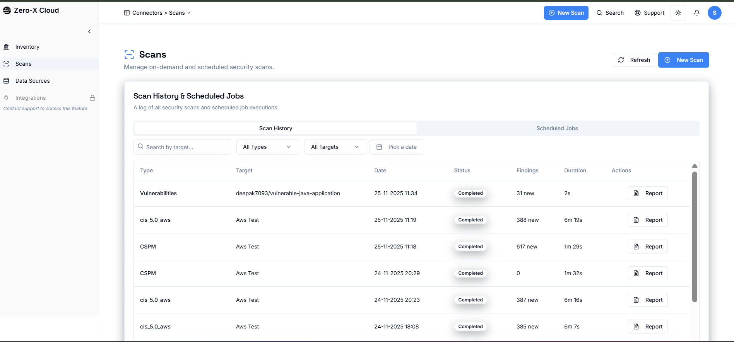Select Scans in the sidebar
The width and height of the screenshot is (734, 342).
tap(49, 64)
